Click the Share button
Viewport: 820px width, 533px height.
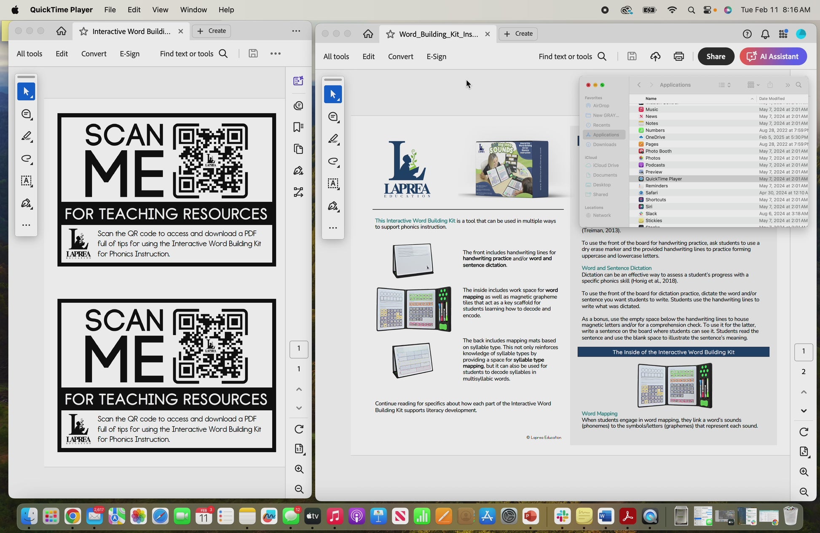pyautogui.click(x=715, y=56)
